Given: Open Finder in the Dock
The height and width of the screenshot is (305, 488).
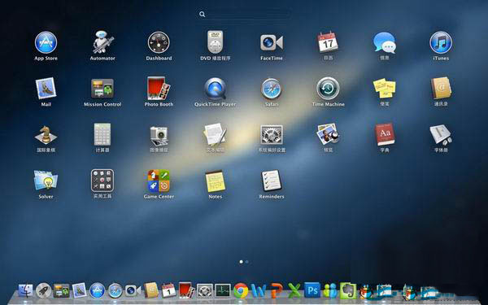Looking at the screenshot, I should tap(25, 290).
